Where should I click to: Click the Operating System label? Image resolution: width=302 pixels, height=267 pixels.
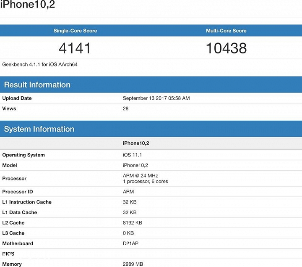[x=23, y=155]
